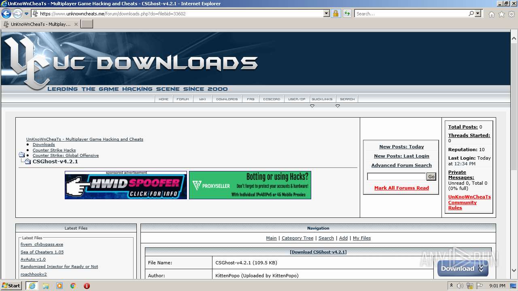Open the FORUM nav menu item
The height and width of the screenshot is (291, 518).
coord(183,99)
